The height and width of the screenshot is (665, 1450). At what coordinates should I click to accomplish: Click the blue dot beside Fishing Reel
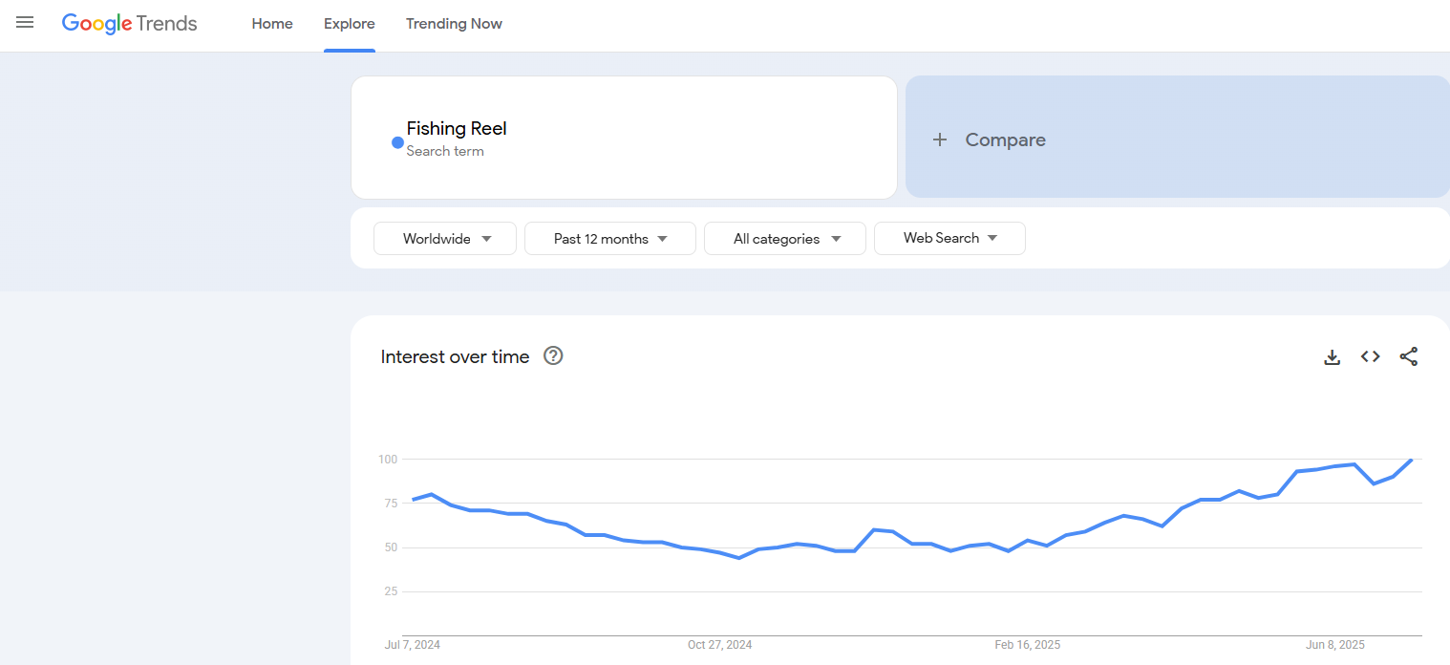[397, 142]
